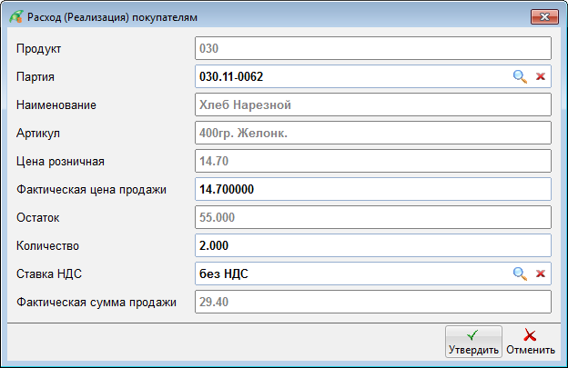Clear the Партия field with red cross
Screen dimensions: 568x368
[541, 76]
